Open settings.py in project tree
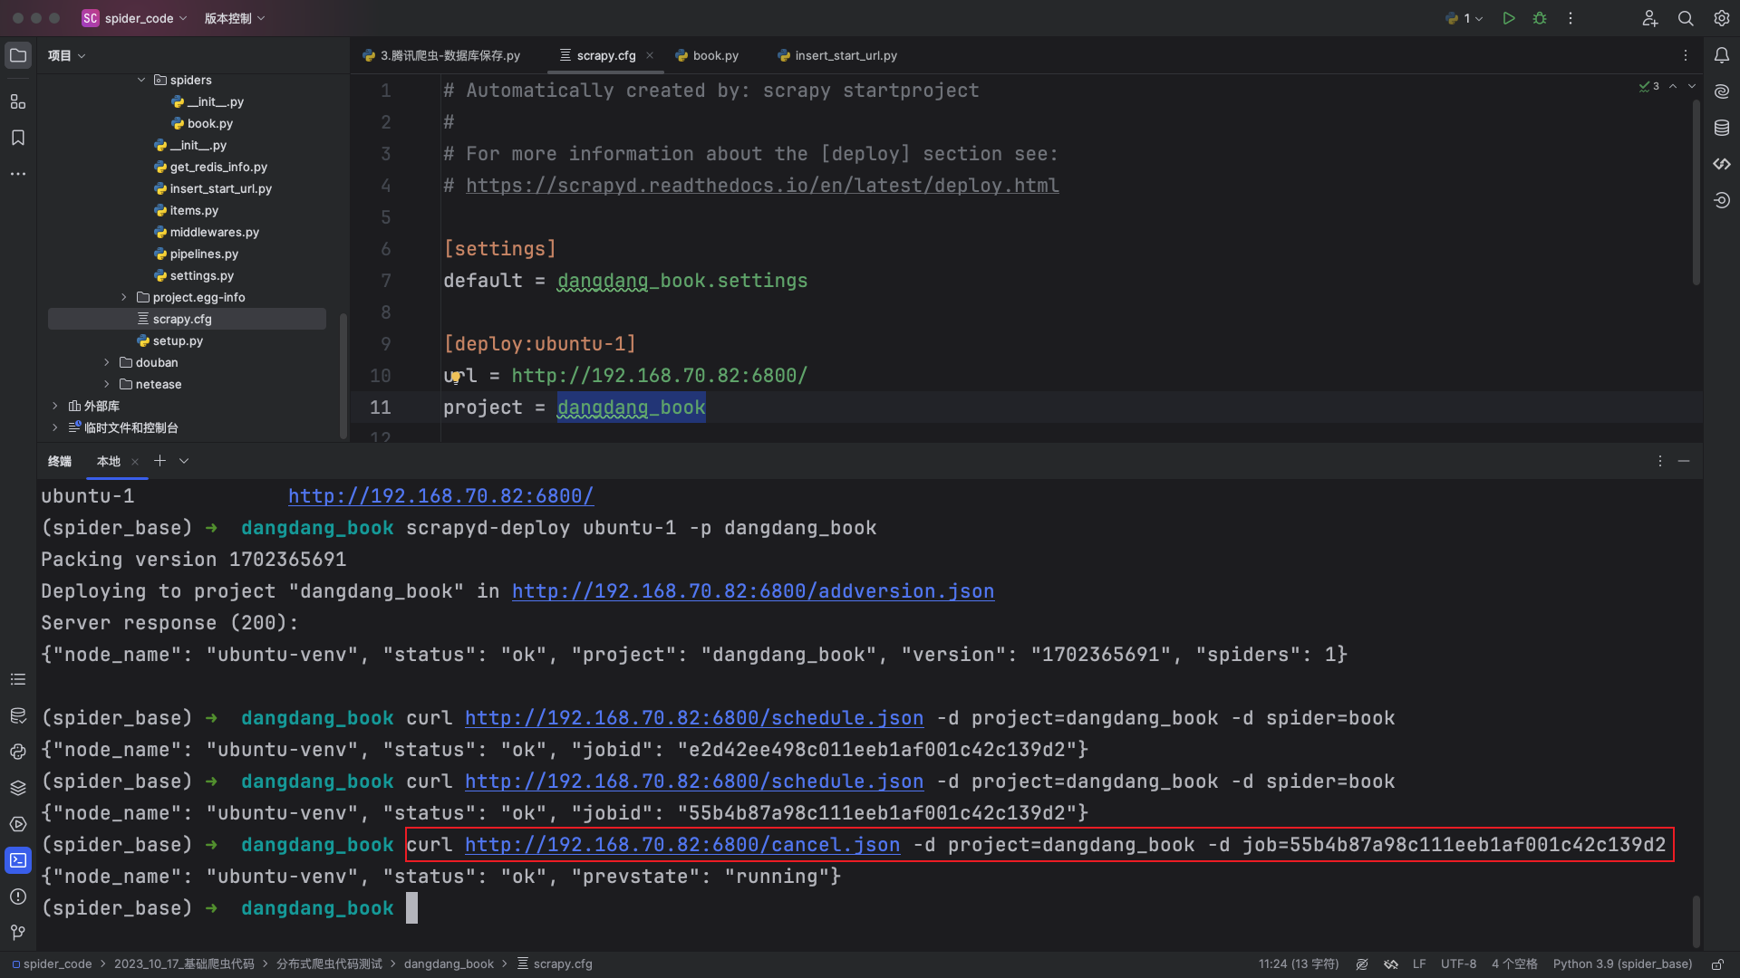1740x978 pixels. 201,275
